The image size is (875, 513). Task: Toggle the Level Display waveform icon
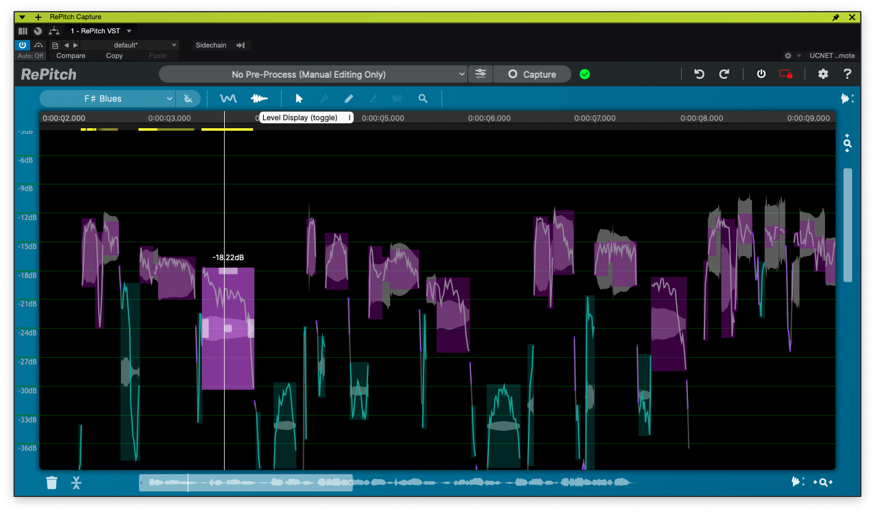click(x=259, y=99)
